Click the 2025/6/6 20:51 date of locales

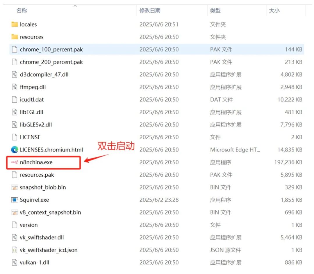[x=159, y=24]
